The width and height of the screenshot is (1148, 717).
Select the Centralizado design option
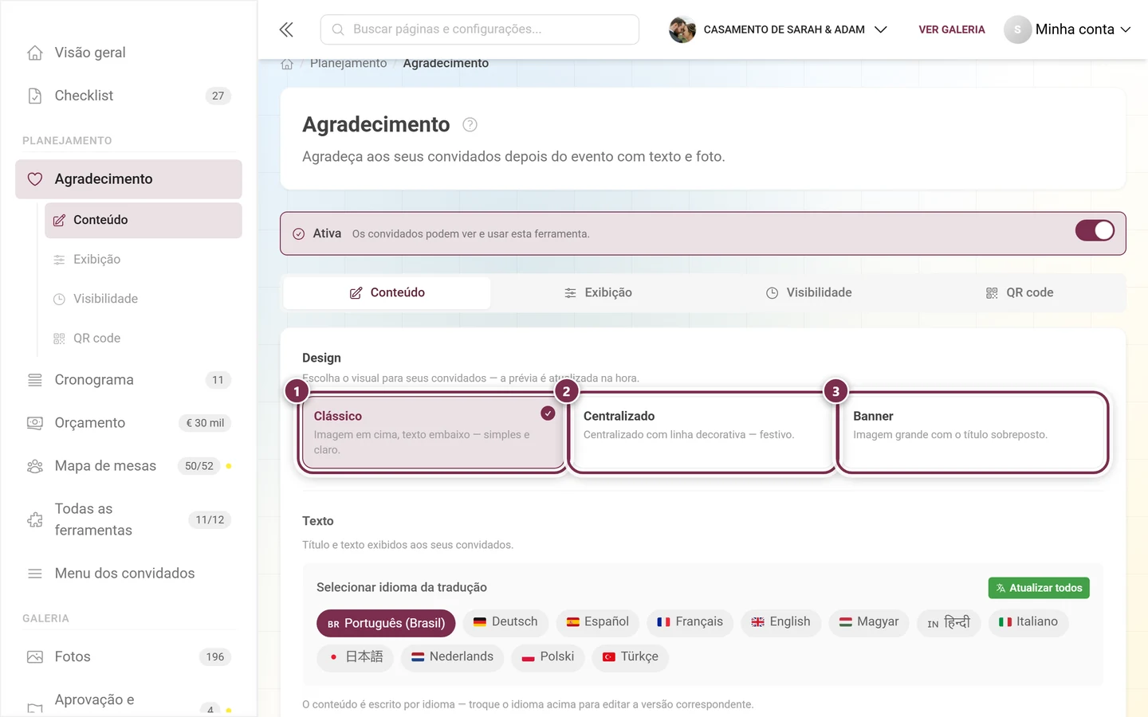tap(702, 433)
